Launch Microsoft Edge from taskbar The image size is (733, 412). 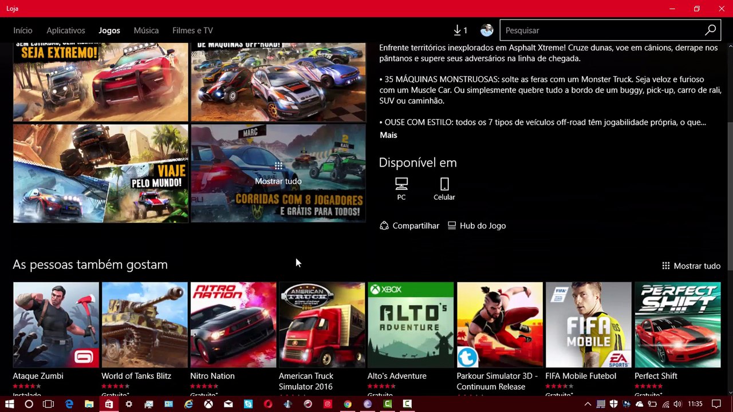pos(69,404)
